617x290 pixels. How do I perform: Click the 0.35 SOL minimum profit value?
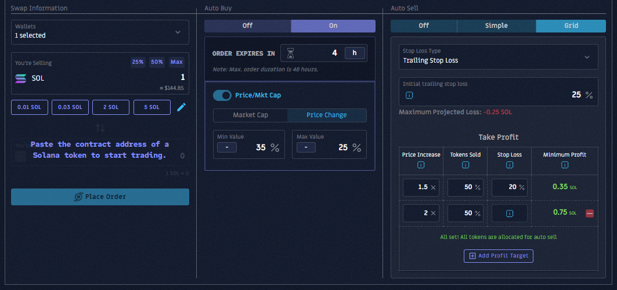[565, 187]
